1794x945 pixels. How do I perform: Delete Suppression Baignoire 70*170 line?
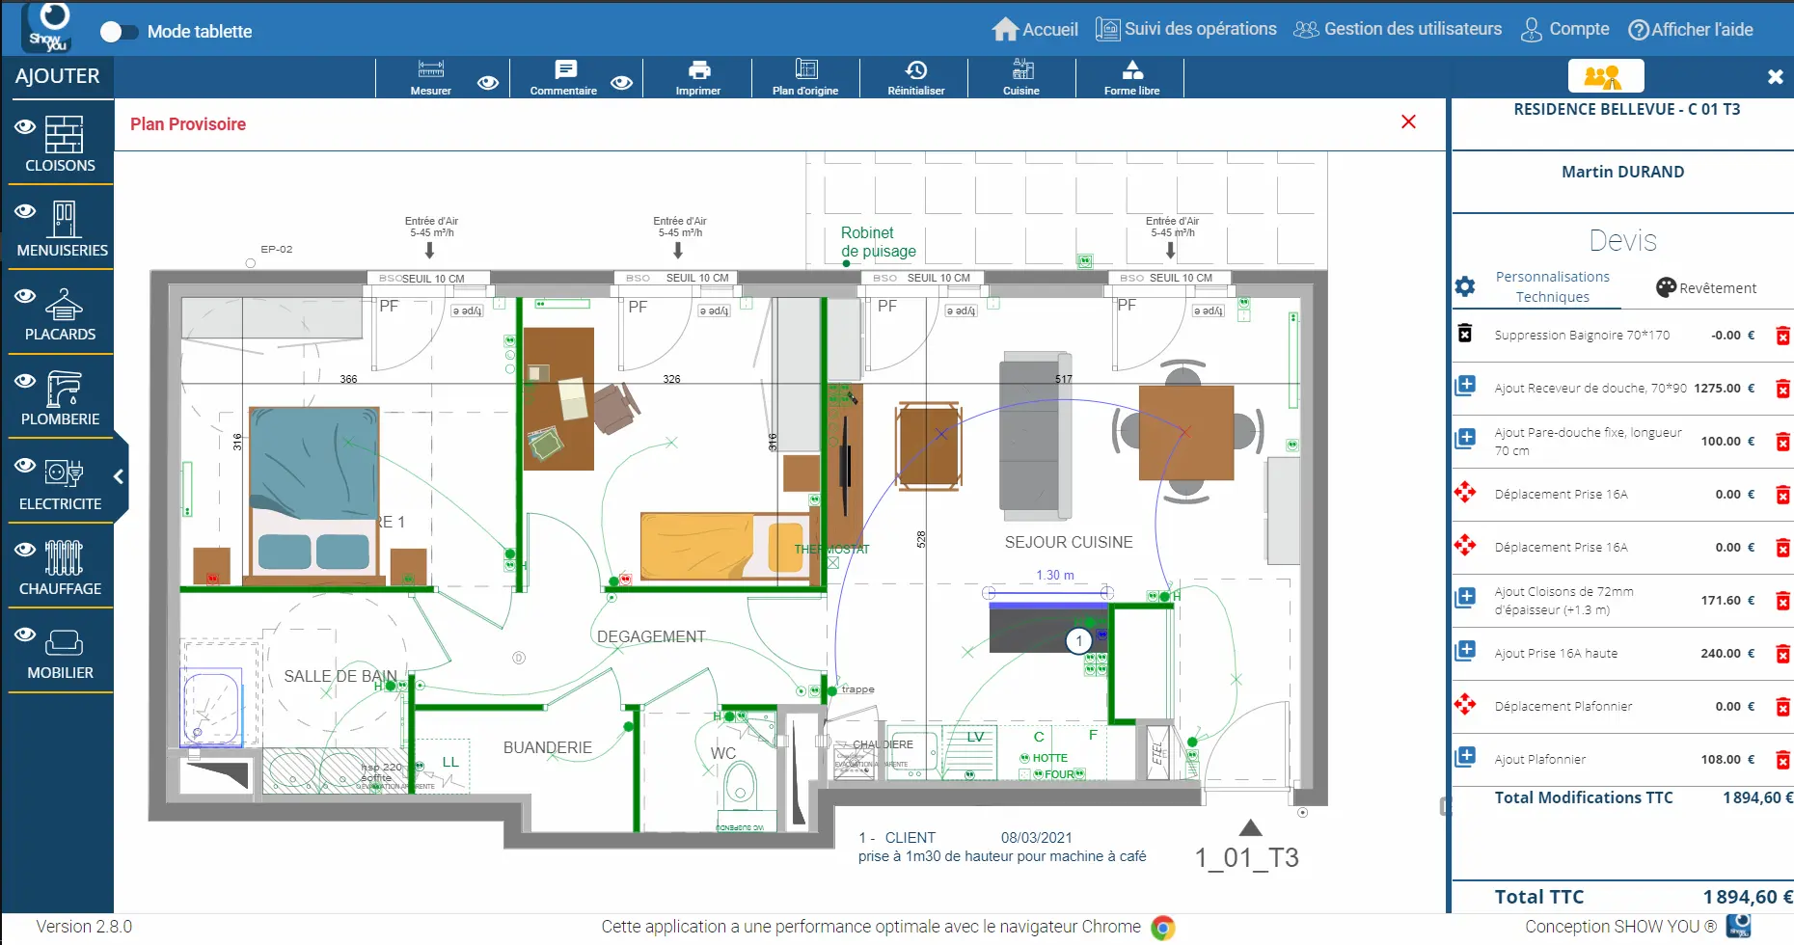[1783, 336]
